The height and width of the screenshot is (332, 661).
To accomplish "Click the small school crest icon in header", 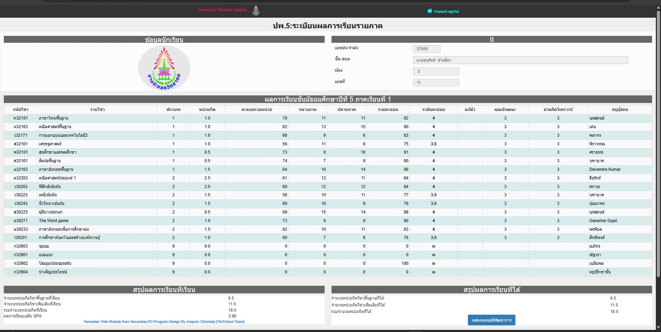I will click(x=256, y=10).
